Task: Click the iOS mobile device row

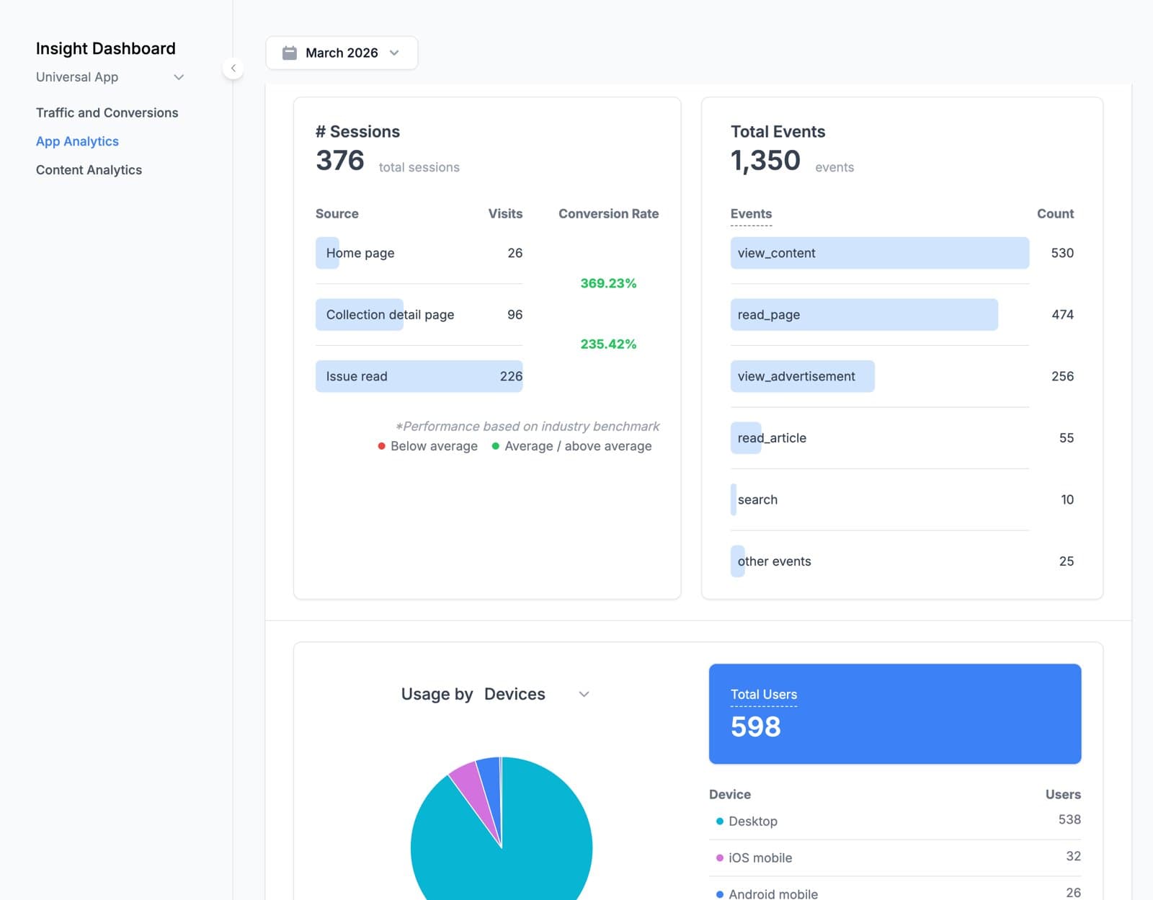Action: click(895, 857)
